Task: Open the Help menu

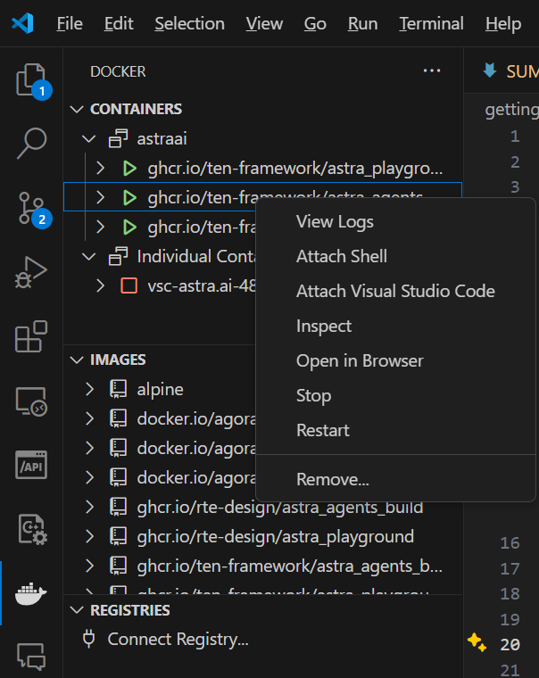Action: pyautogui.click(x=503, y=23)
